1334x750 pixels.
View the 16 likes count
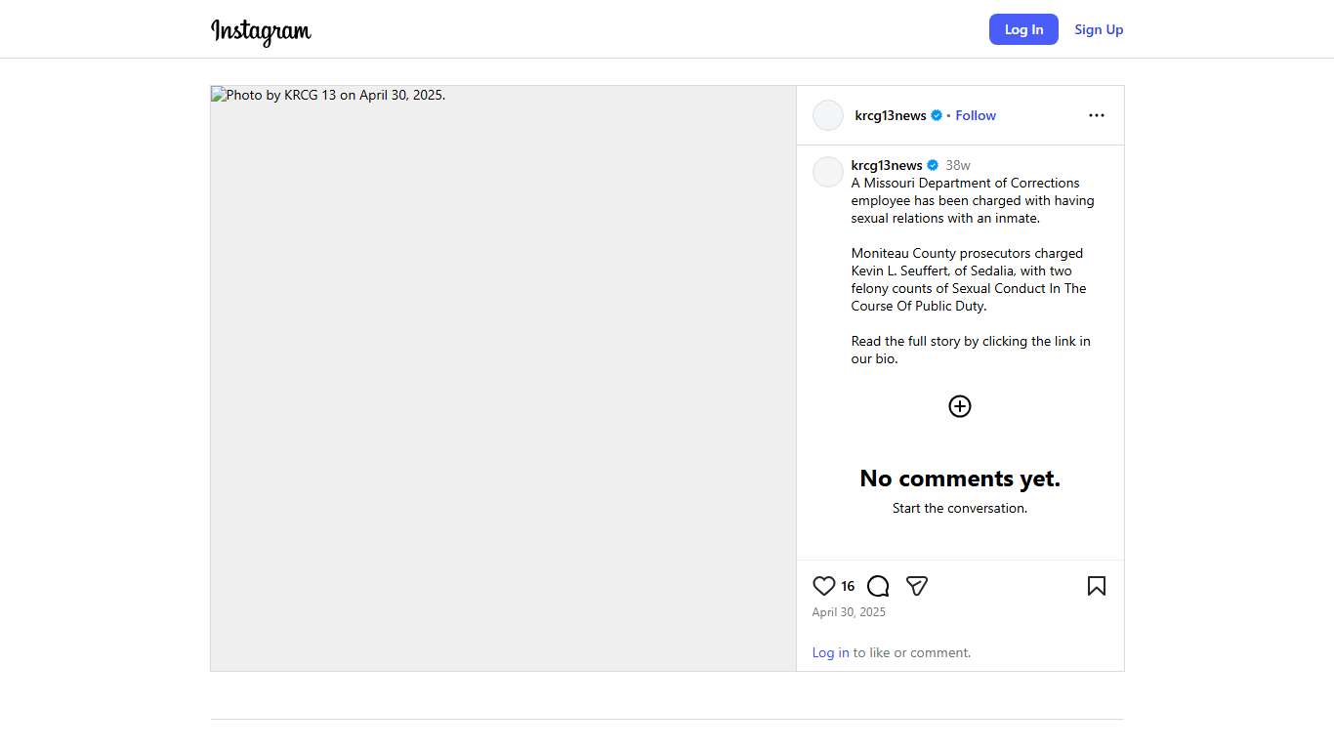(x=848, y=586)
